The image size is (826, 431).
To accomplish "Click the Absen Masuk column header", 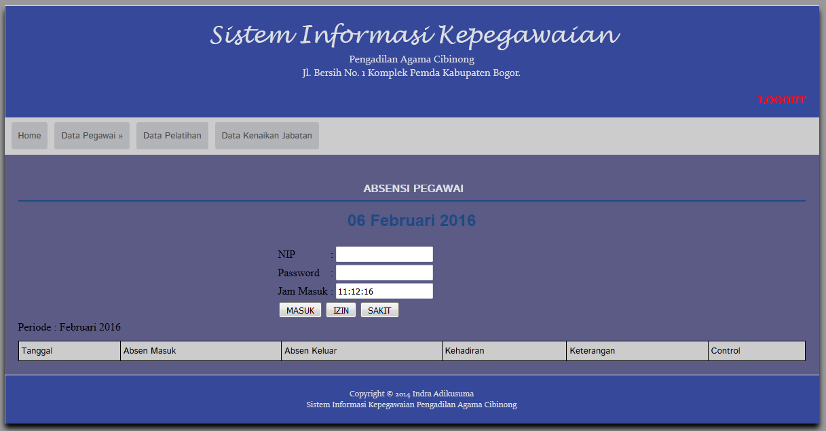I will (x=200, y=350).
